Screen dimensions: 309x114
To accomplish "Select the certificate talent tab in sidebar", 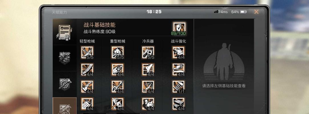I will point(64,32).
